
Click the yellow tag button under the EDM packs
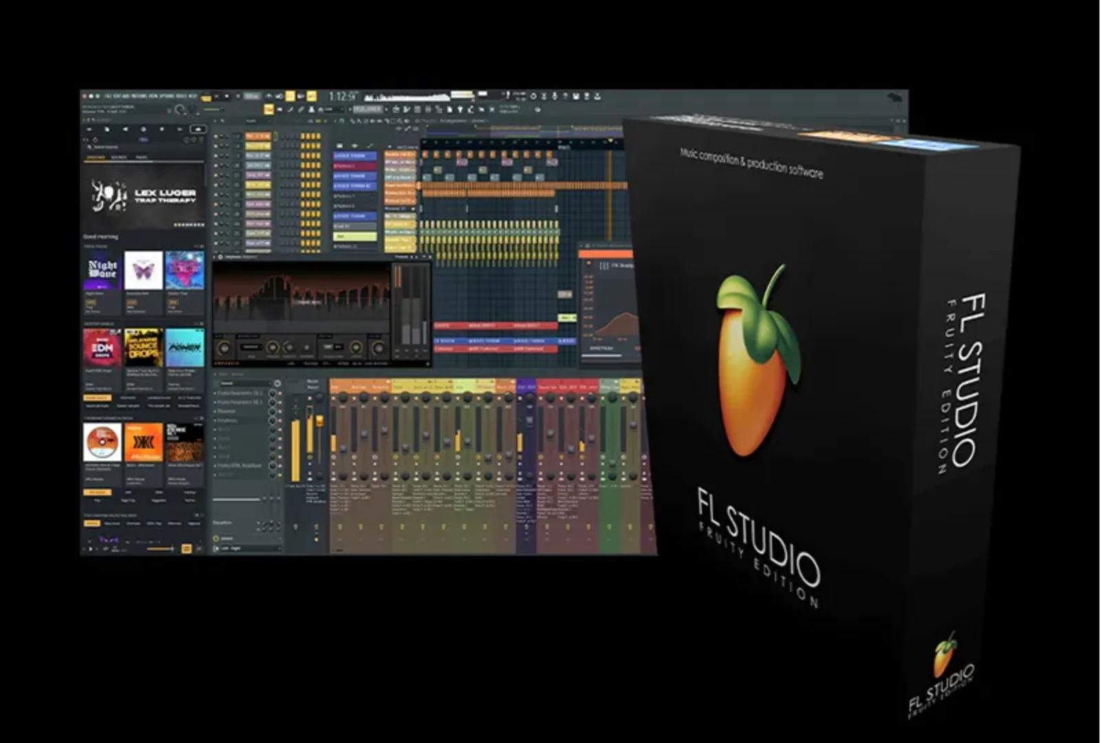click(96, 397)
